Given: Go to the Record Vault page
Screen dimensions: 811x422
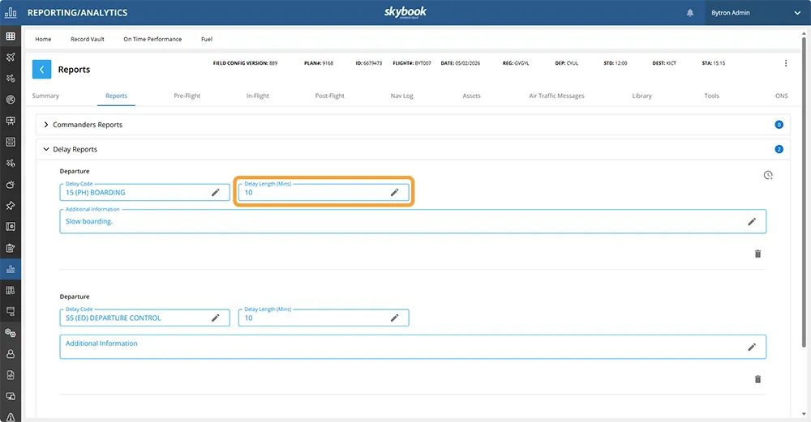Looking at the screenshot, I should pos(87,39).
